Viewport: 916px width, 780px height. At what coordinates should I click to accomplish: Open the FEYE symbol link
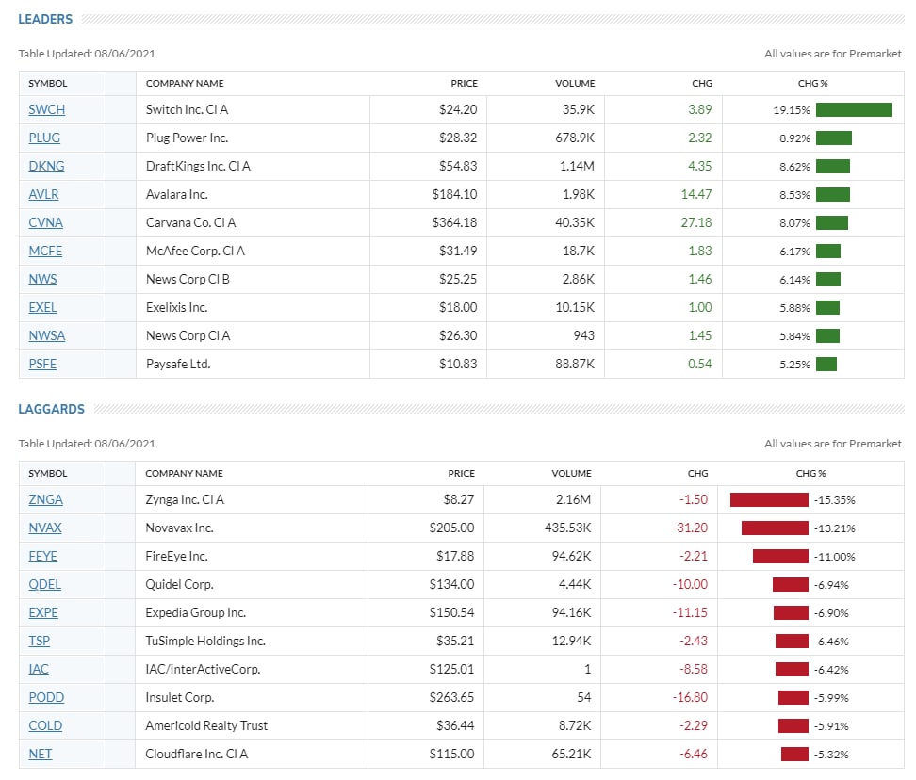click(42, 557)
